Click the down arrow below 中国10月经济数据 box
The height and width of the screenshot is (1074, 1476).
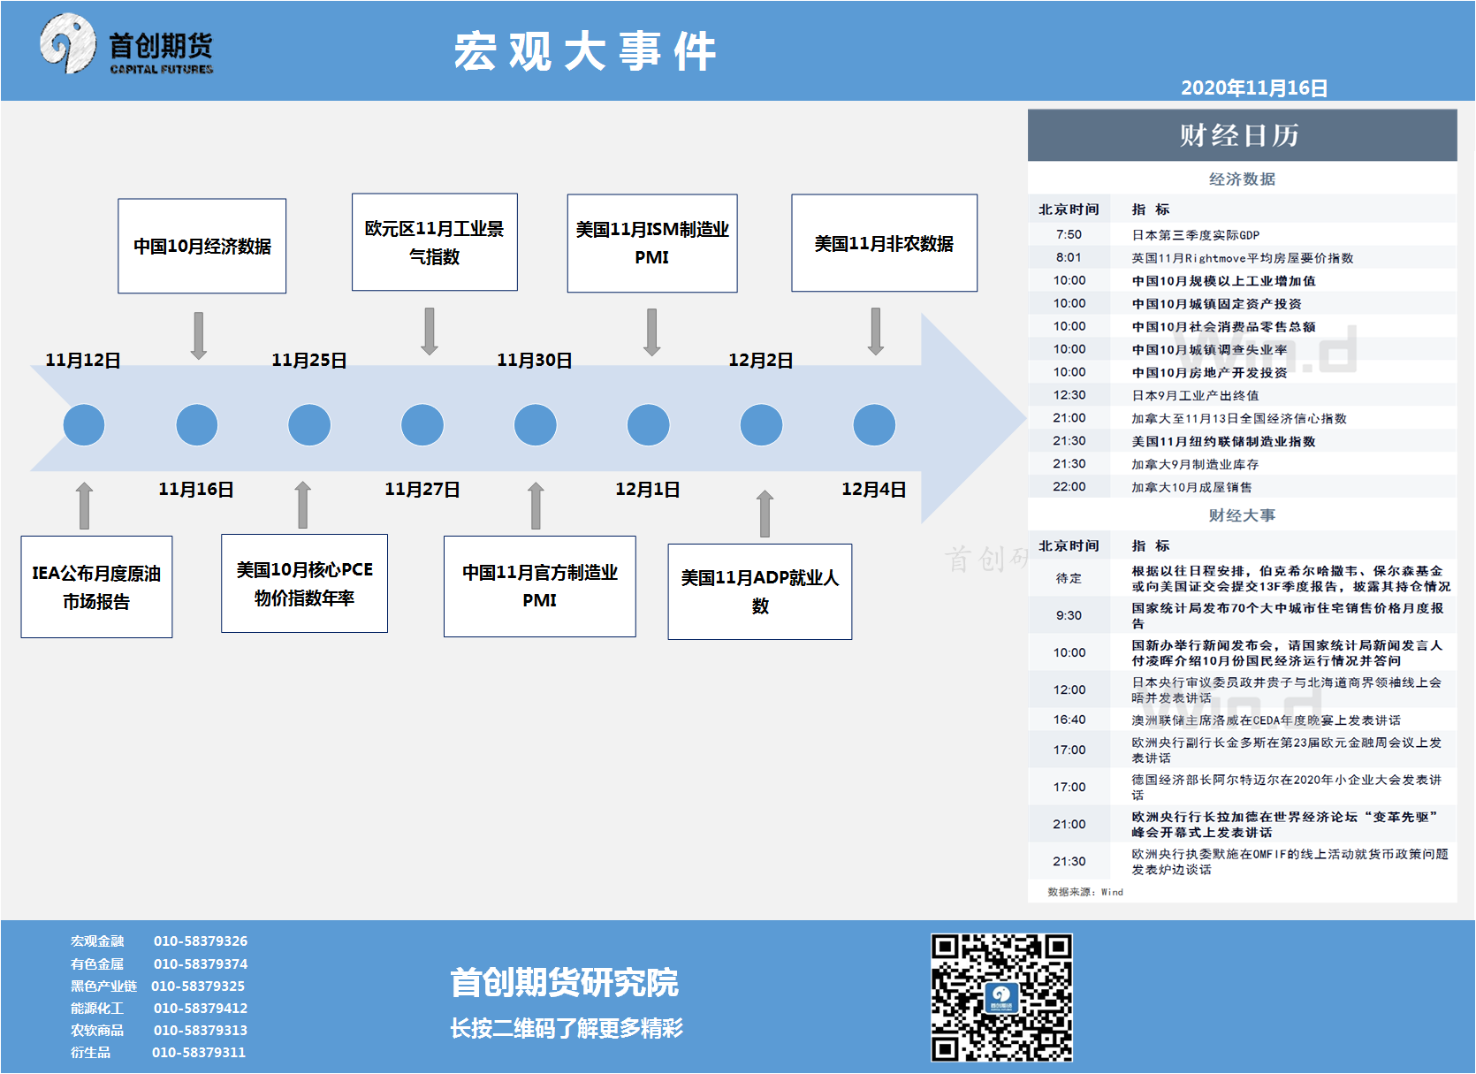[199, 335]
